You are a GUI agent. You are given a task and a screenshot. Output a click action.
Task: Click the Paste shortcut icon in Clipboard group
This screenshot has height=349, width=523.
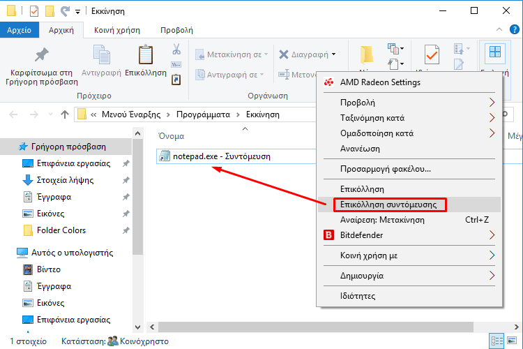pos(176,80)
